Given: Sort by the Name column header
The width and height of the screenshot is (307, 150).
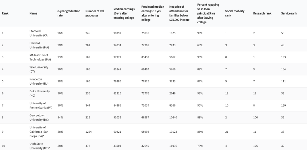Looking at the screenshot, I should coord(33,13).
